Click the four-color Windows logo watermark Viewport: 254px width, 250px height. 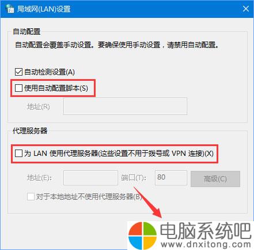[x=142, y=235]
